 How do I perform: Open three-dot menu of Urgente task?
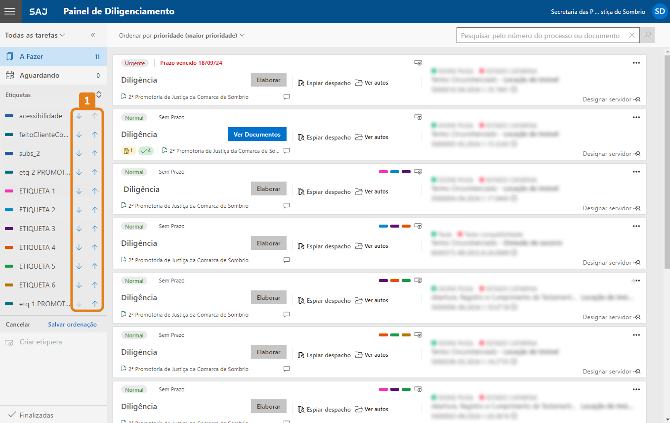[x=636, y=63]
